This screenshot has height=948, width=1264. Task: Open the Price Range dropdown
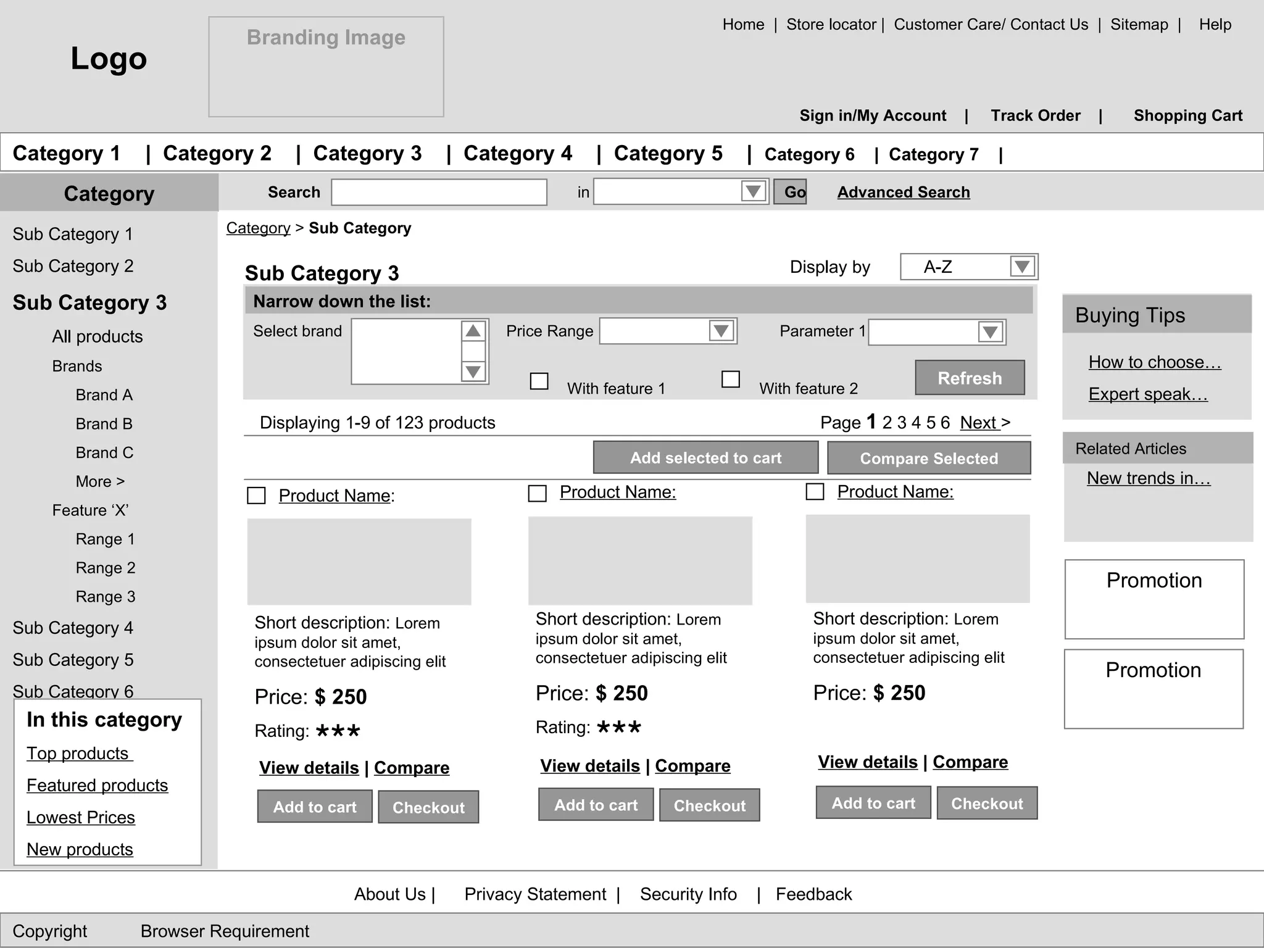coord(721,331)
